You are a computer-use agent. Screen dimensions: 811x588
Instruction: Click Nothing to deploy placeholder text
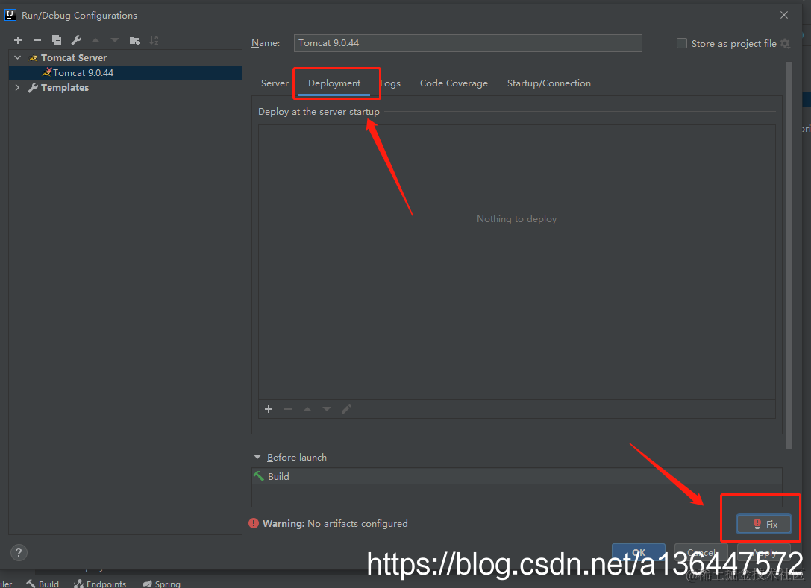pyautogui.click(x=517, y=219)
